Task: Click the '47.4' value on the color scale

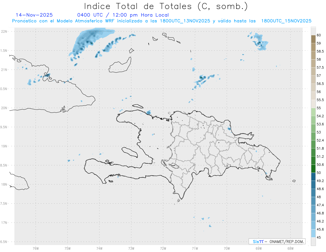Action: point(320,205)
